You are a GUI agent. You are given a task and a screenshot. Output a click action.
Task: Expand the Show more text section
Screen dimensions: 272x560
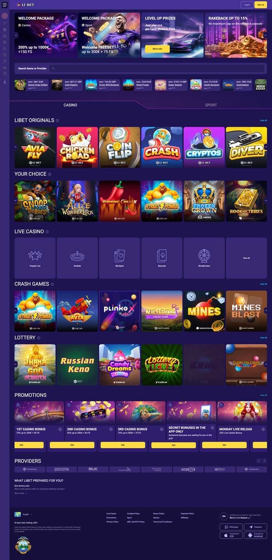point(21,493)
